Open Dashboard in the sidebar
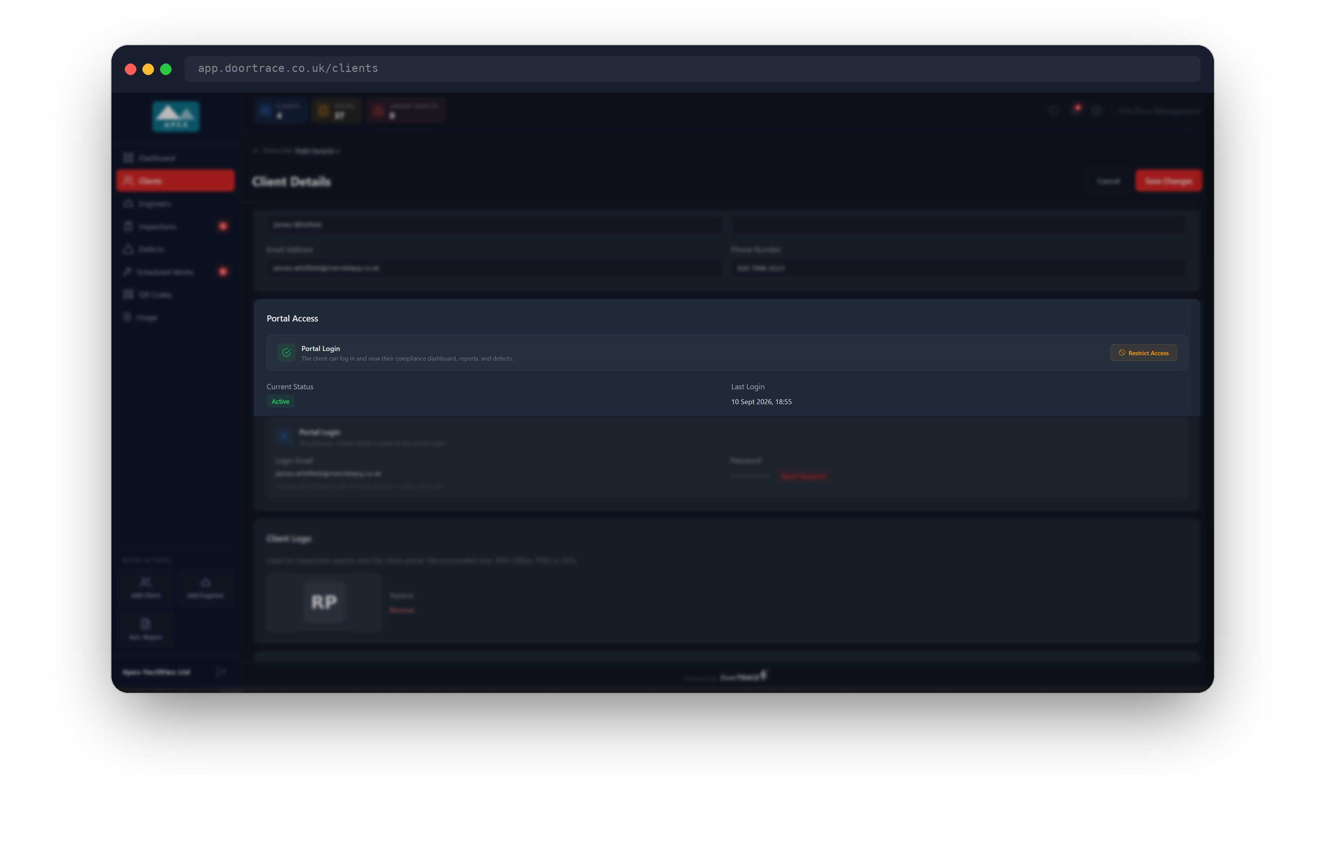 click(175, 158)
